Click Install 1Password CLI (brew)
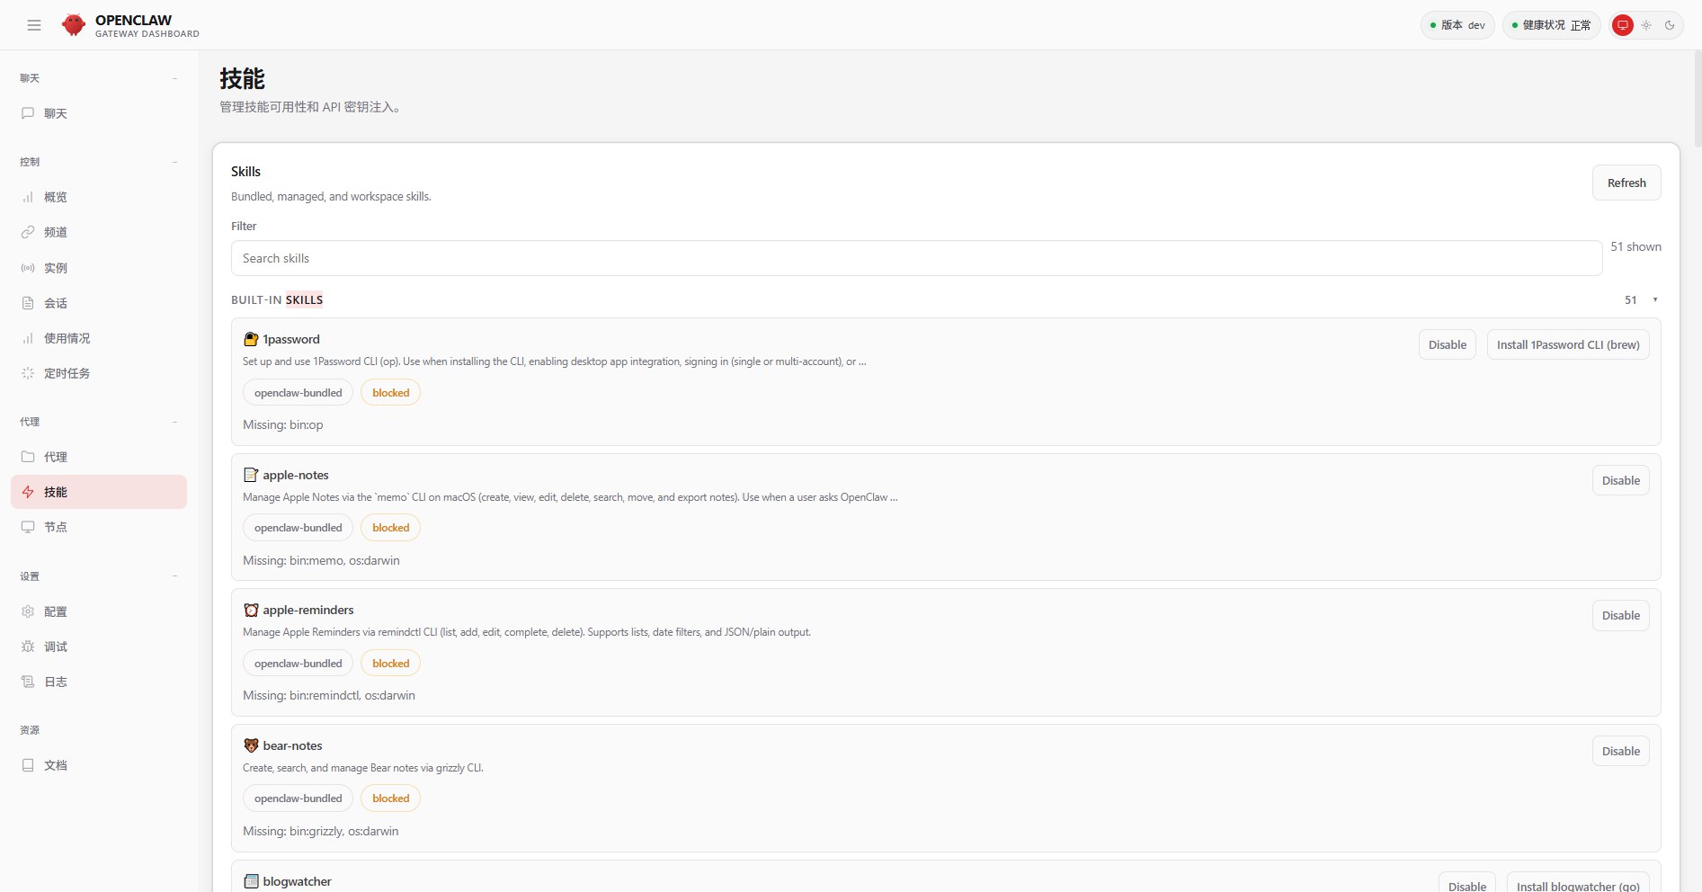Viewport: 1702px width, 892px height. (x=1568, y=344)
